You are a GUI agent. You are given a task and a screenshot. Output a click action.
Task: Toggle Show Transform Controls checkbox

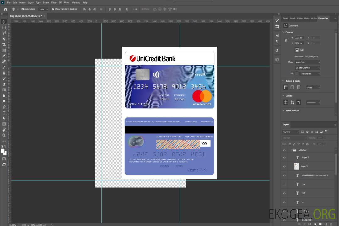pos(53,9)
